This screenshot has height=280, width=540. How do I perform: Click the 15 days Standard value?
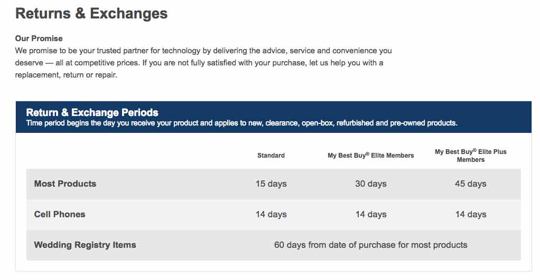tap(271, 184)
